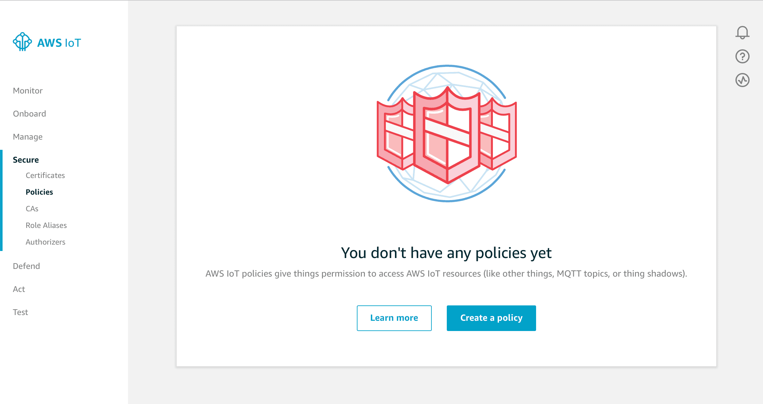Open the Test sidebar section
The height and width of the screenshot is (404, 763).
(20, 312)
